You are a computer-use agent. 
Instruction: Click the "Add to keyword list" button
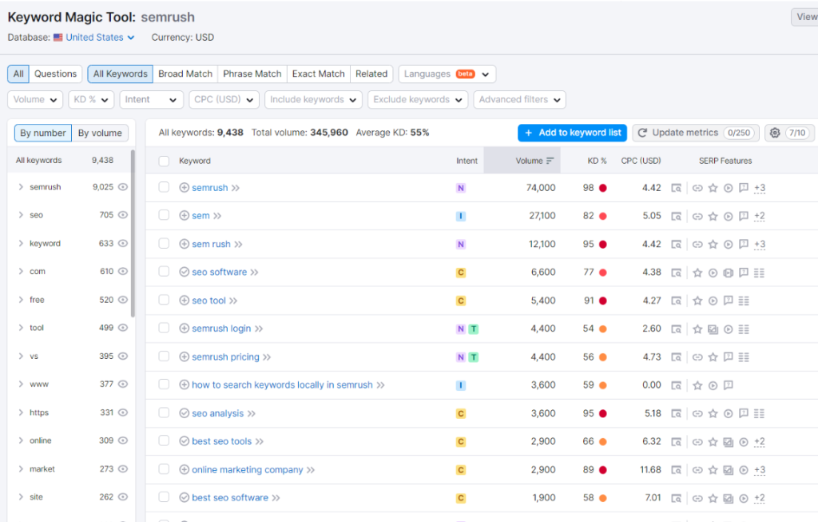click(x=572, y=133)
